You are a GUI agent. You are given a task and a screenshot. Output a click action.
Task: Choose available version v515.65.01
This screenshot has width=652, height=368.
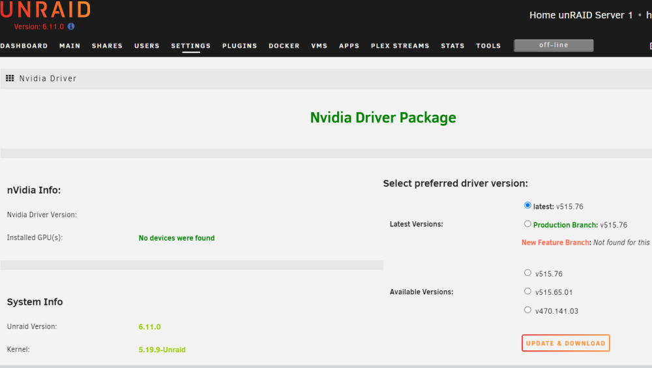527,291
